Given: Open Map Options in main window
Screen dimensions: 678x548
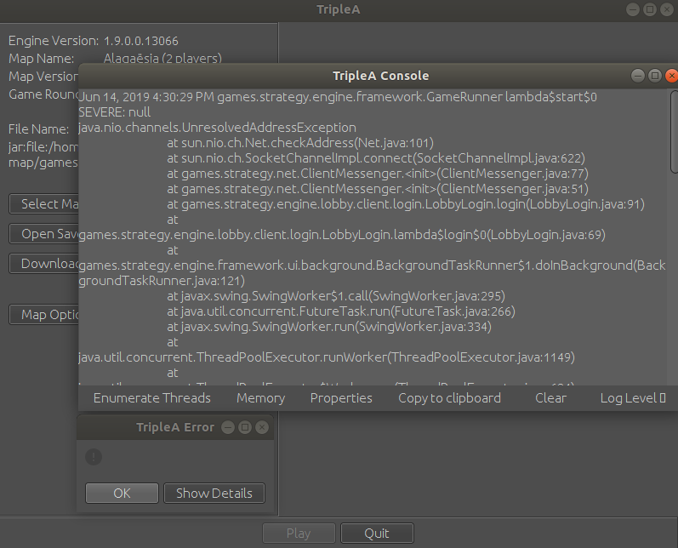Looking at the screenshot, I should (44, 315).
